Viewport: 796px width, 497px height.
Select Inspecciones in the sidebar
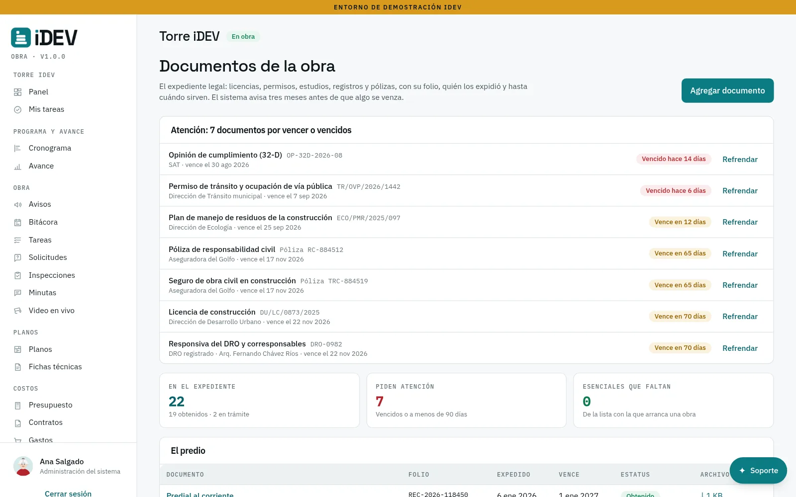click(68, 275)
